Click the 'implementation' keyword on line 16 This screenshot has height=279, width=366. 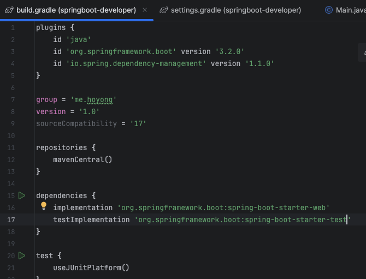(82, 207)
